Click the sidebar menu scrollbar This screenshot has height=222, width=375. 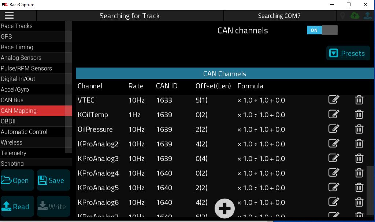[68, 87]
